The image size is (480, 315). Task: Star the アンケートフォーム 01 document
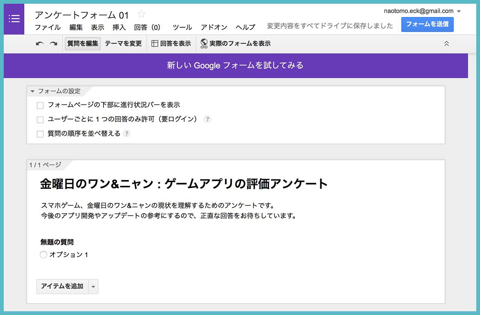tap(141, 14)
